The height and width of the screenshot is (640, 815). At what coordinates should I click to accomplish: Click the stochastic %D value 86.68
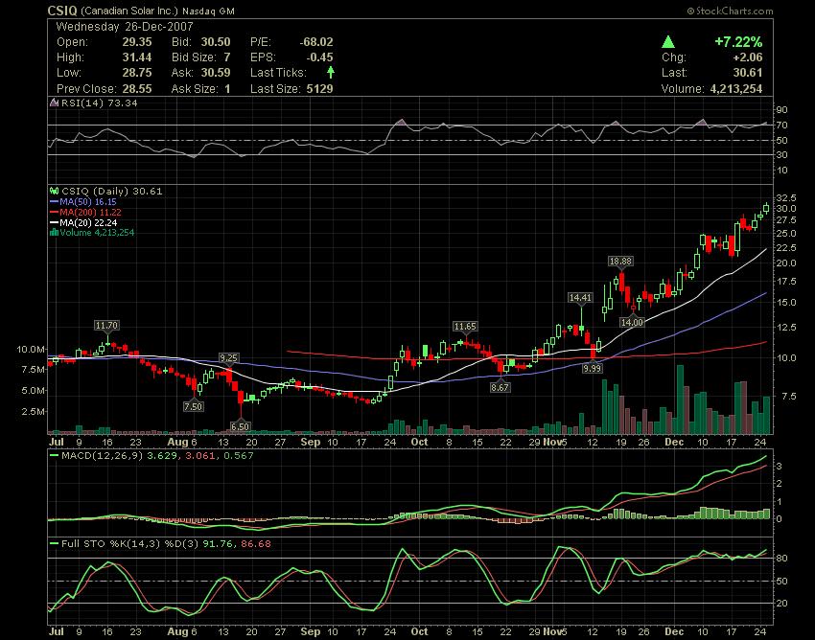tap(256, 544)
